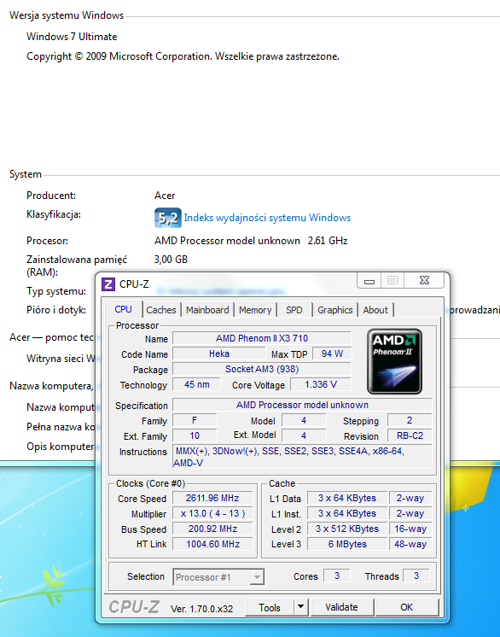
Task: Click the Technology value 45 nm
Action: tap(197, 384)
